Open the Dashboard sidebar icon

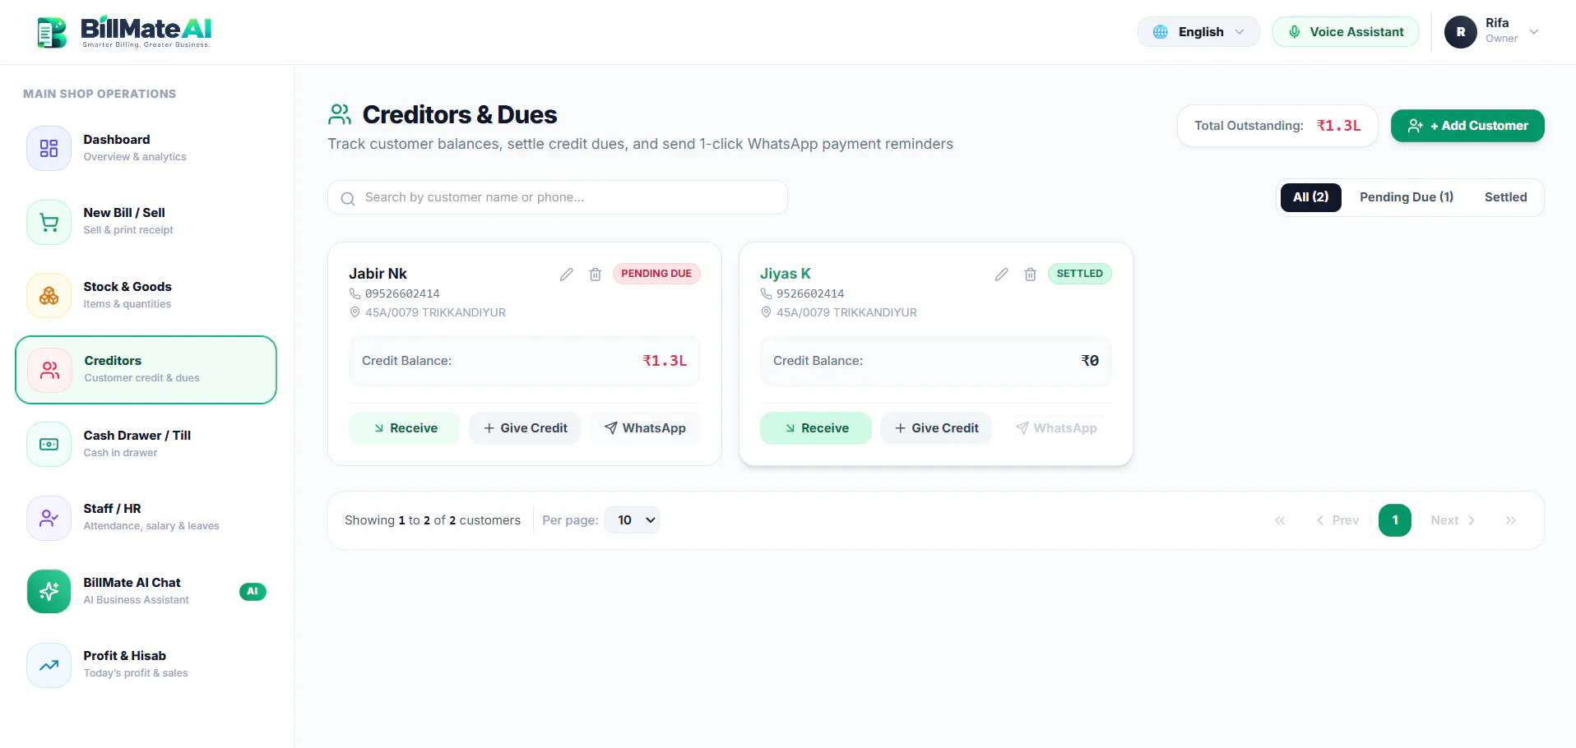point(49,148)
